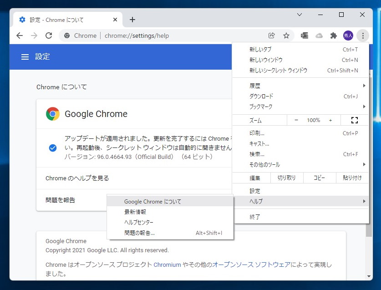Open the settings hamburger menu icon

pyautogui.click(x=25, y=56)
